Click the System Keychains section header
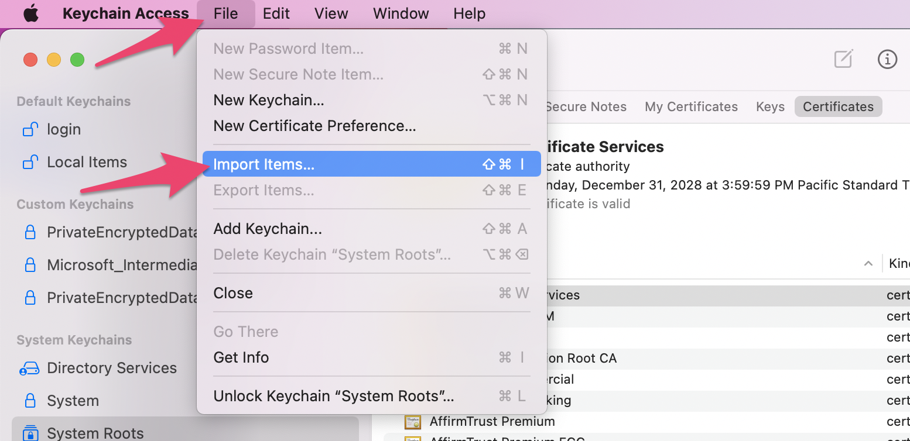This screenshot has width=910, height=441. coord(74,340)
